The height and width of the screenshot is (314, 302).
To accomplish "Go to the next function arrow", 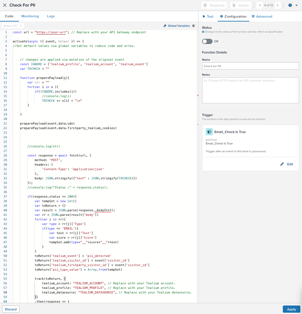I will [x=277, y=5].
